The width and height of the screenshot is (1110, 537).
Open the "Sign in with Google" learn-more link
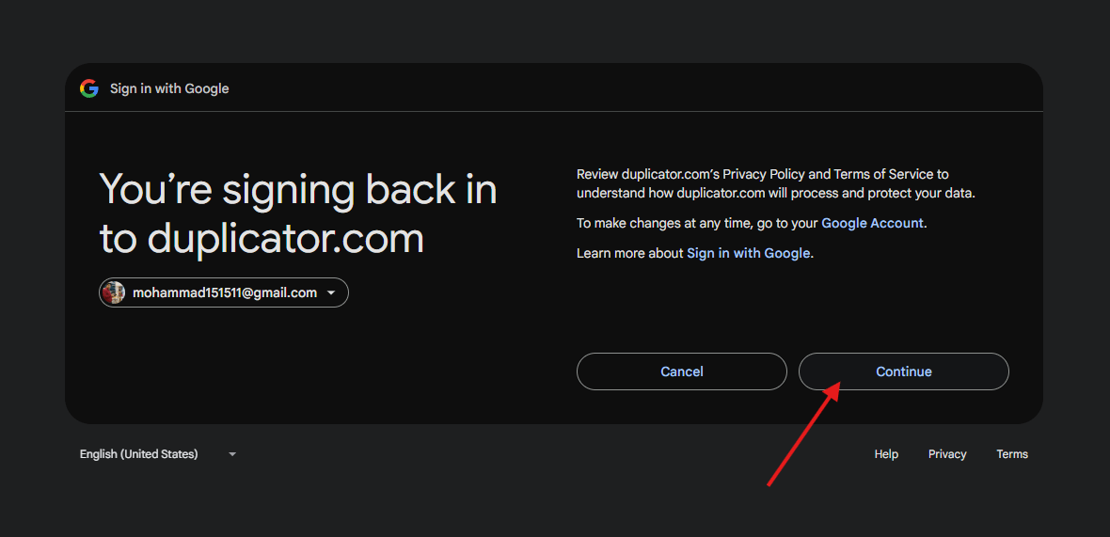(x=748, y=253)
